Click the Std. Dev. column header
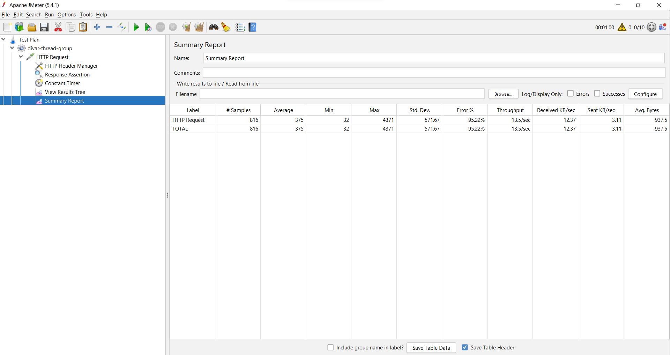The width and height of the screenshot is (670, 355). (x=419, y=110)
